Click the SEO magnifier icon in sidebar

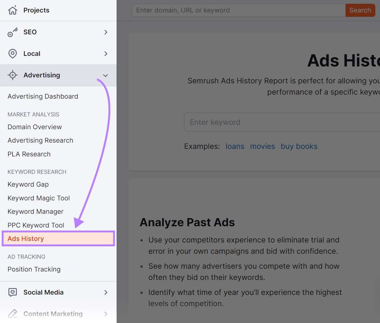click(x=12, y=32)
